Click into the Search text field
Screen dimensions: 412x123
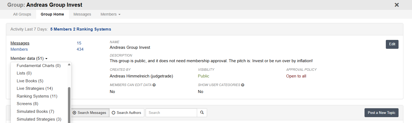click(x=171, y=113)
